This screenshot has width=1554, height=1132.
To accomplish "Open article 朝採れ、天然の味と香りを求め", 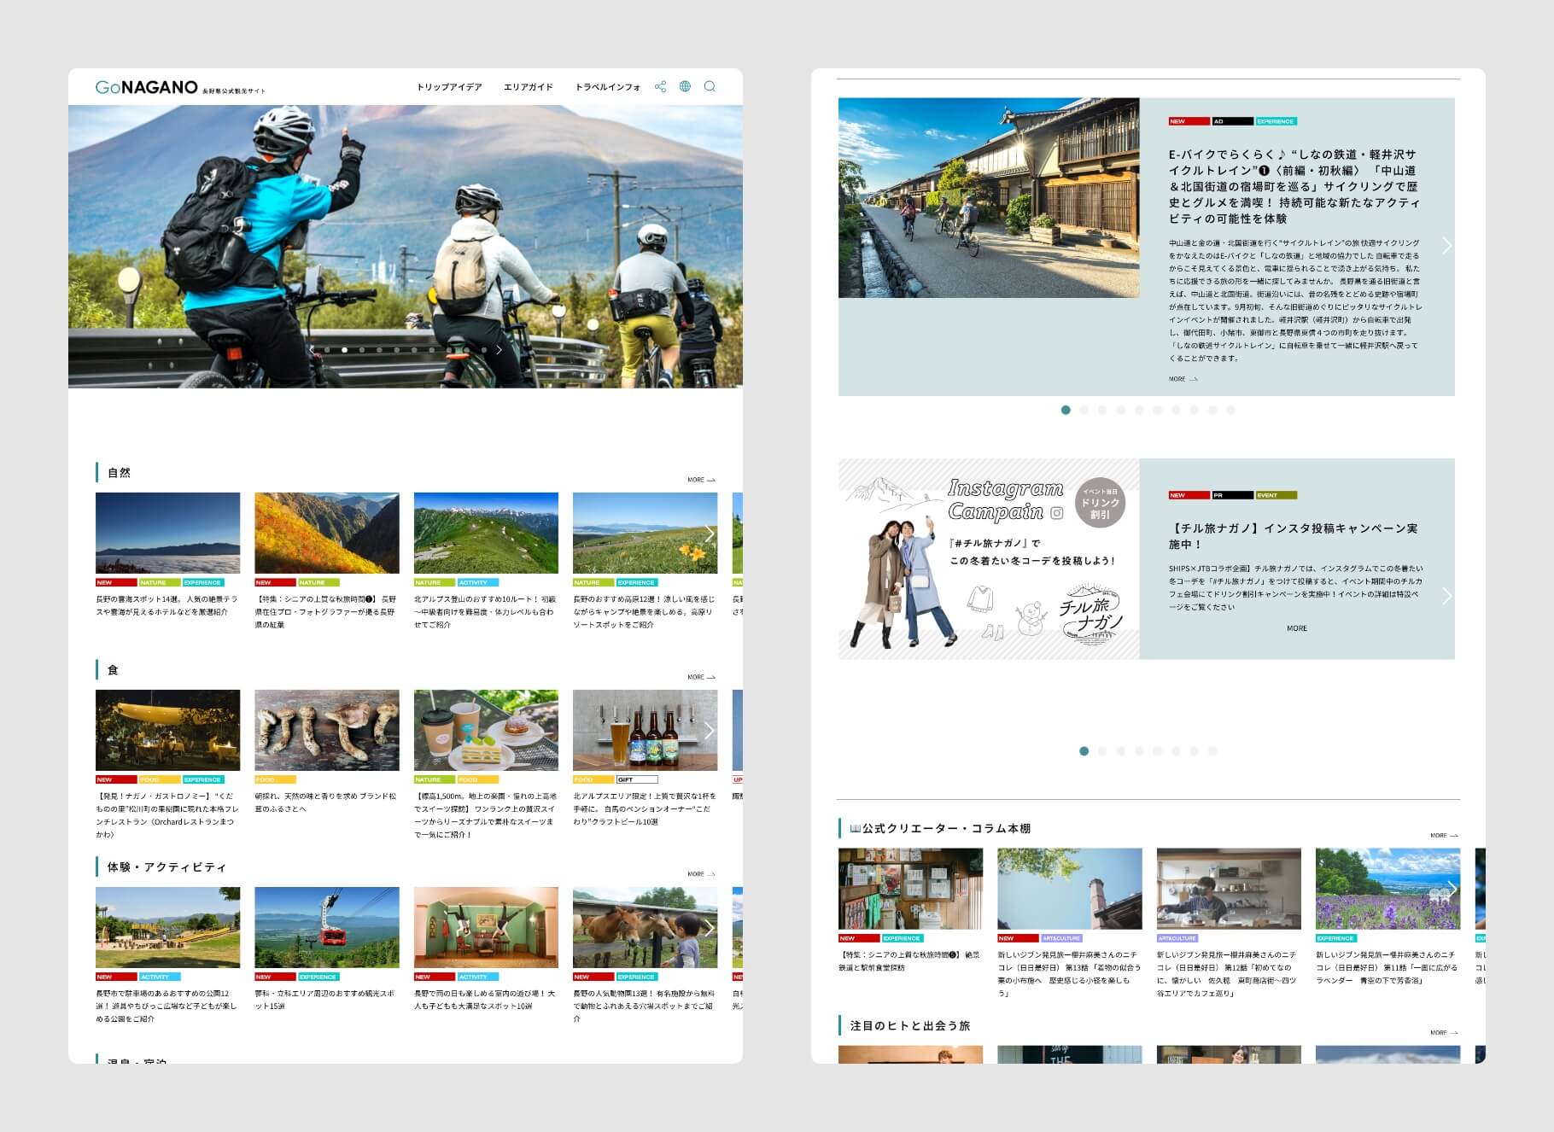I will [x=327, y=802].
